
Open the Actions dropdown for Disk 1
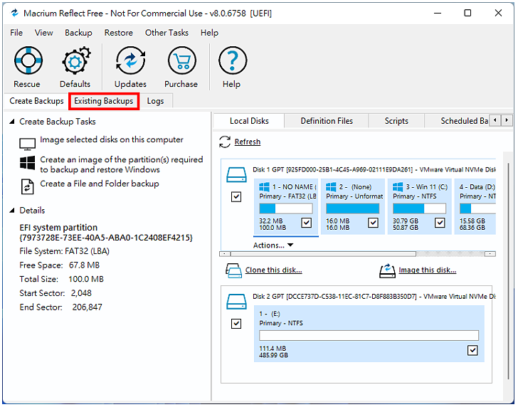[273, 245]
